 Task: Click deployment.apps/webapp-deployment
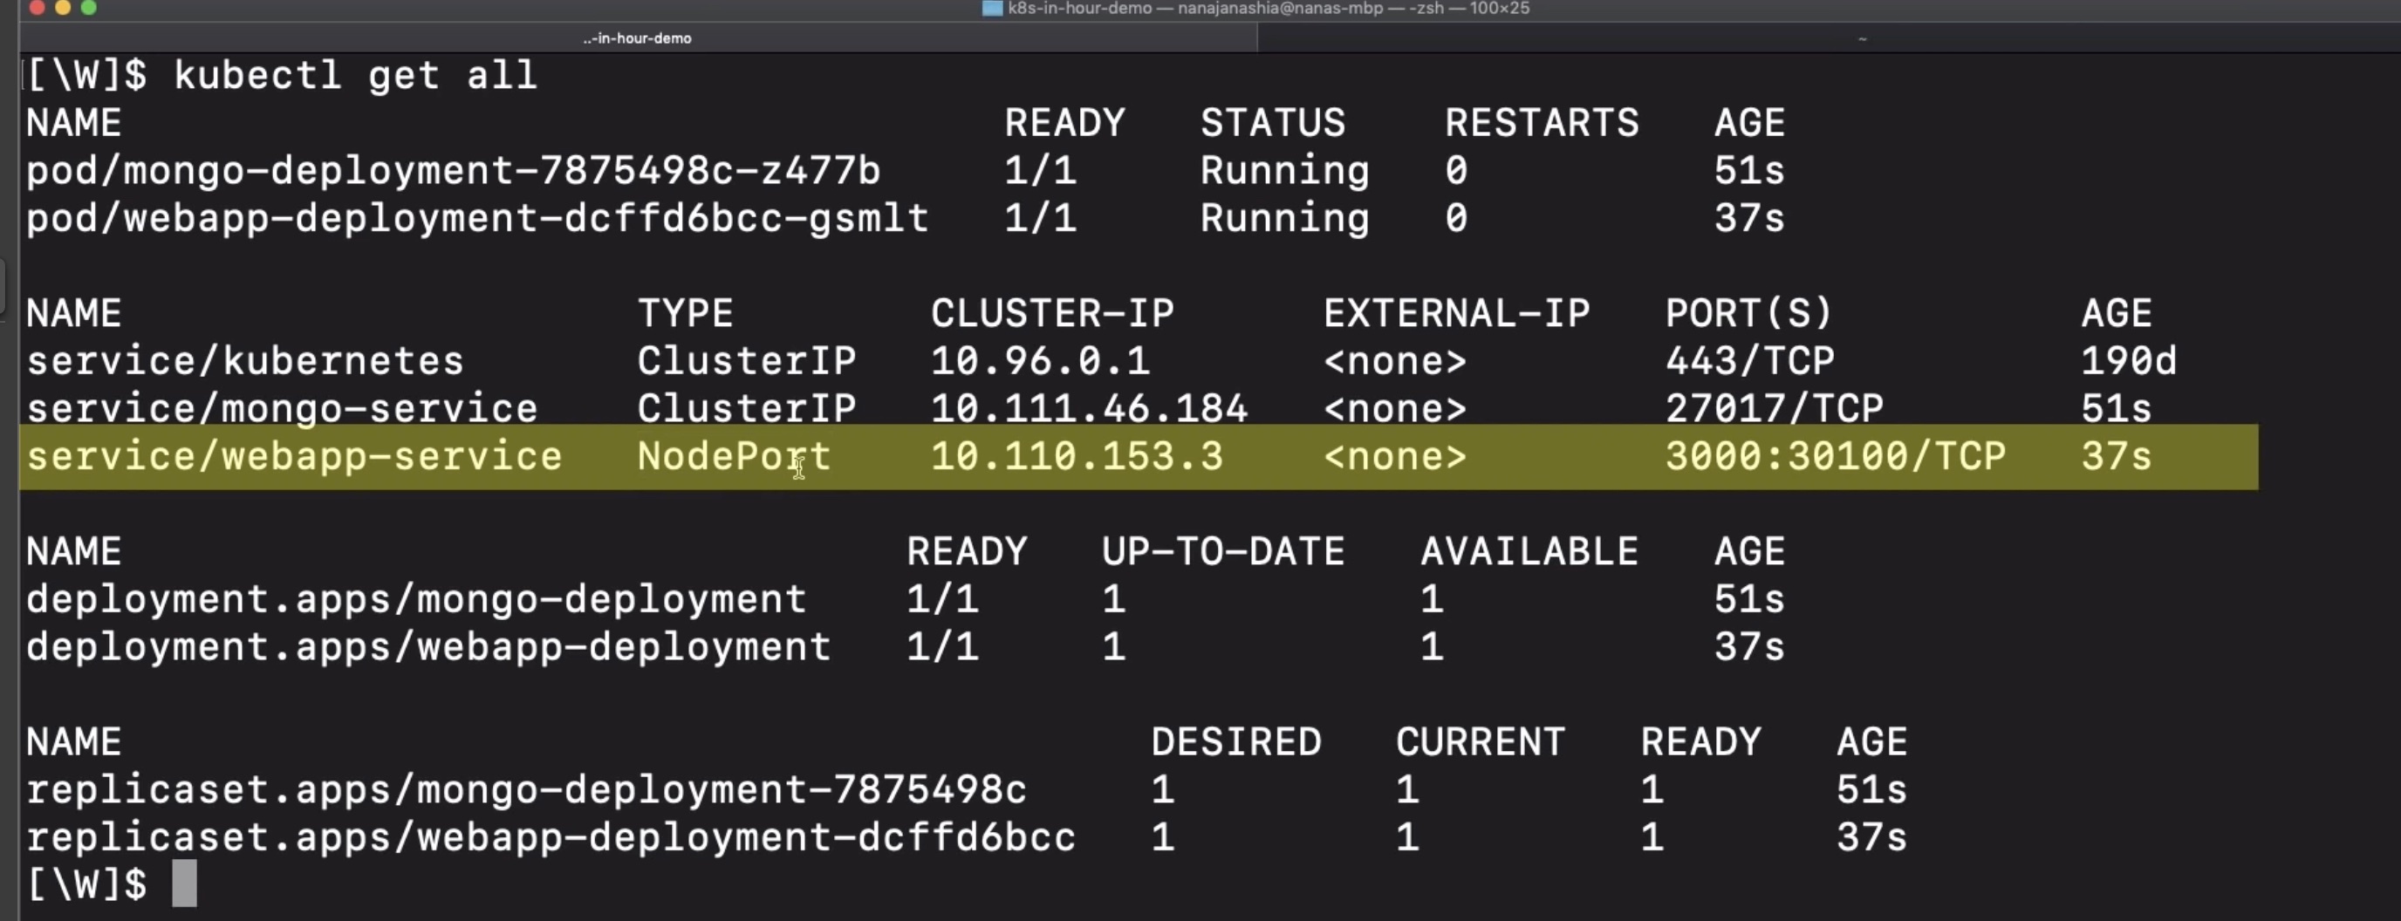[x=428, y=646]
